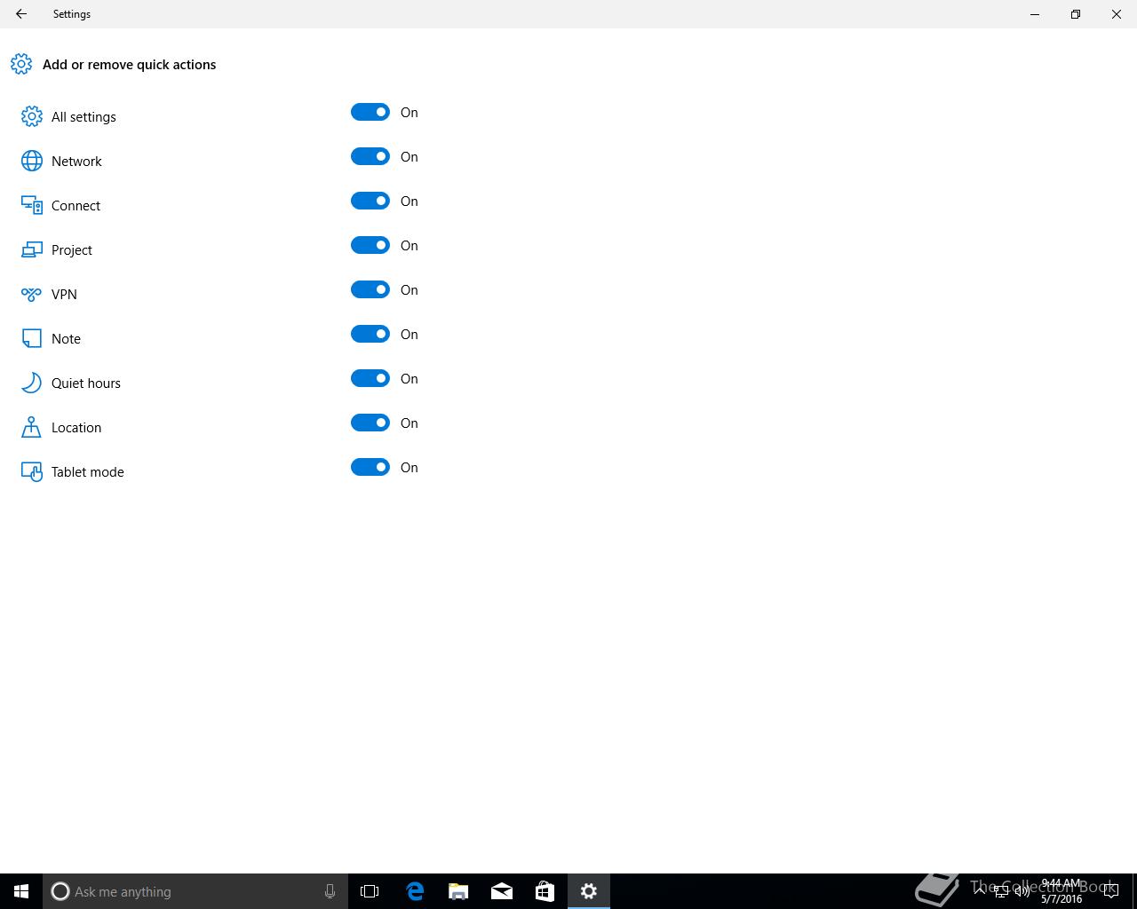Open File Explorer from taskbar
Screen dimensions: 1137x909
coord(458,891)
